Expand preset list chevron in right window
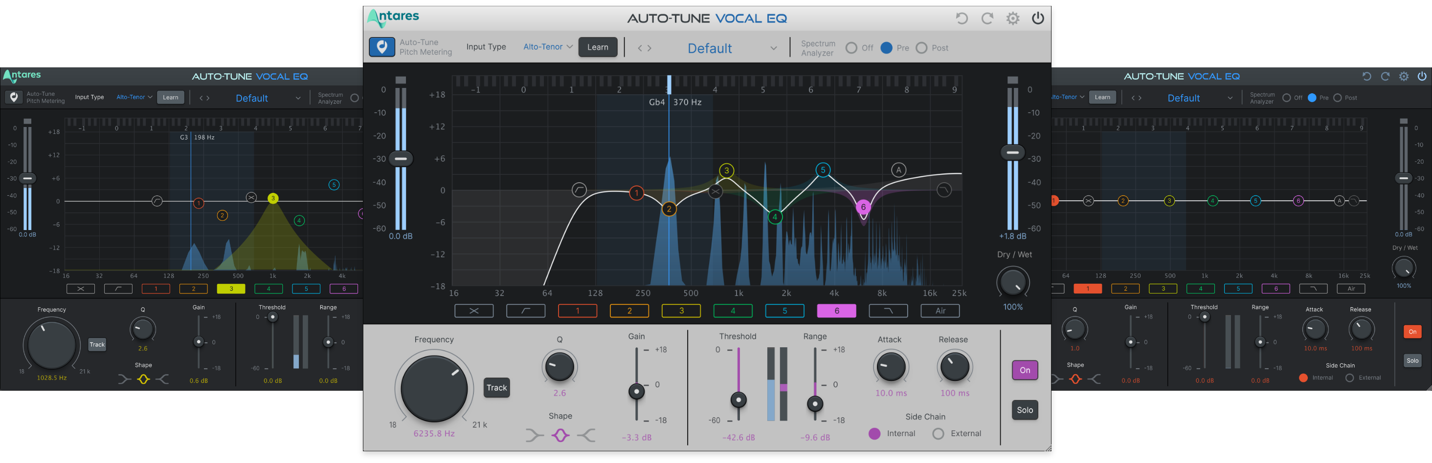1432x463 pixels. (1230, 98)
